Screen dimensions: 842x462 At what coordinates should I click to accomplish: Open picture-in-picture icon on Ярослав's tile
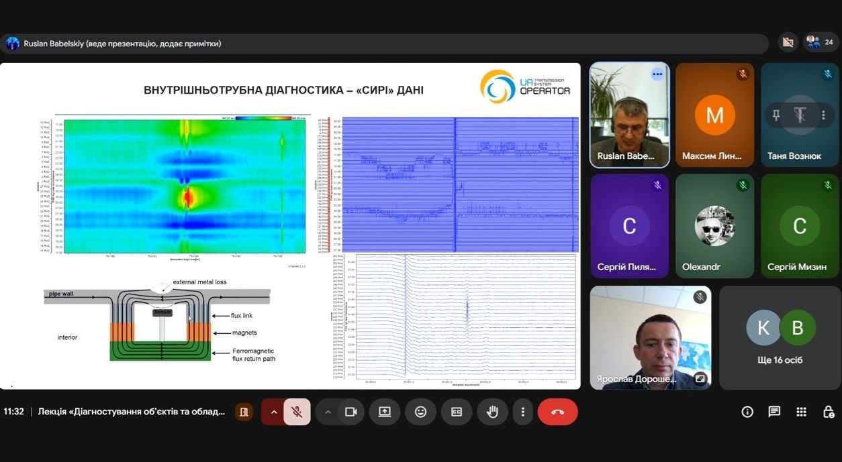[700, 378]
